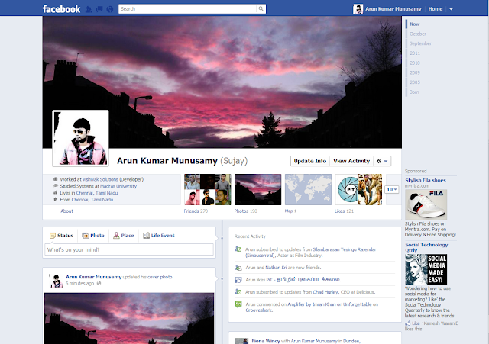Screen dimensions: 489x344
Task: Open the Grooveshark link
Action: 259,310
